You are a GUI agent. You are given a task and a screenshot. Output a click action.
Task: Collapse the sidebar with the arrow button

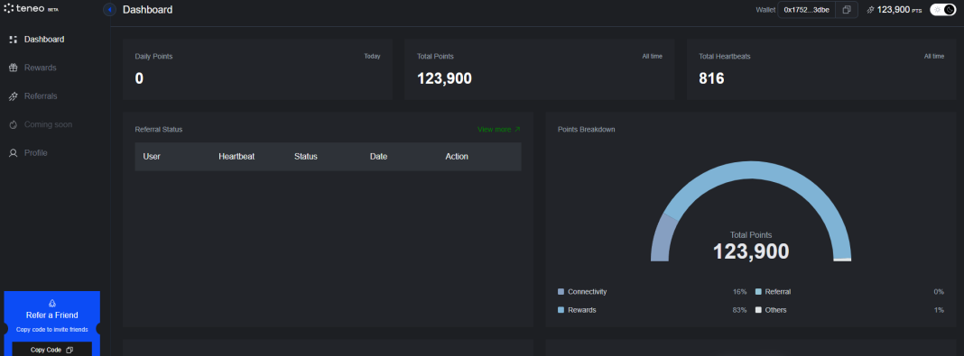(x=109, y=10)
